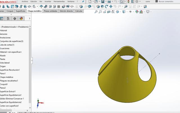This screenshot has height=113, width=180.
Task: Open the Save dropdown arrow
Action: (106, 1)
